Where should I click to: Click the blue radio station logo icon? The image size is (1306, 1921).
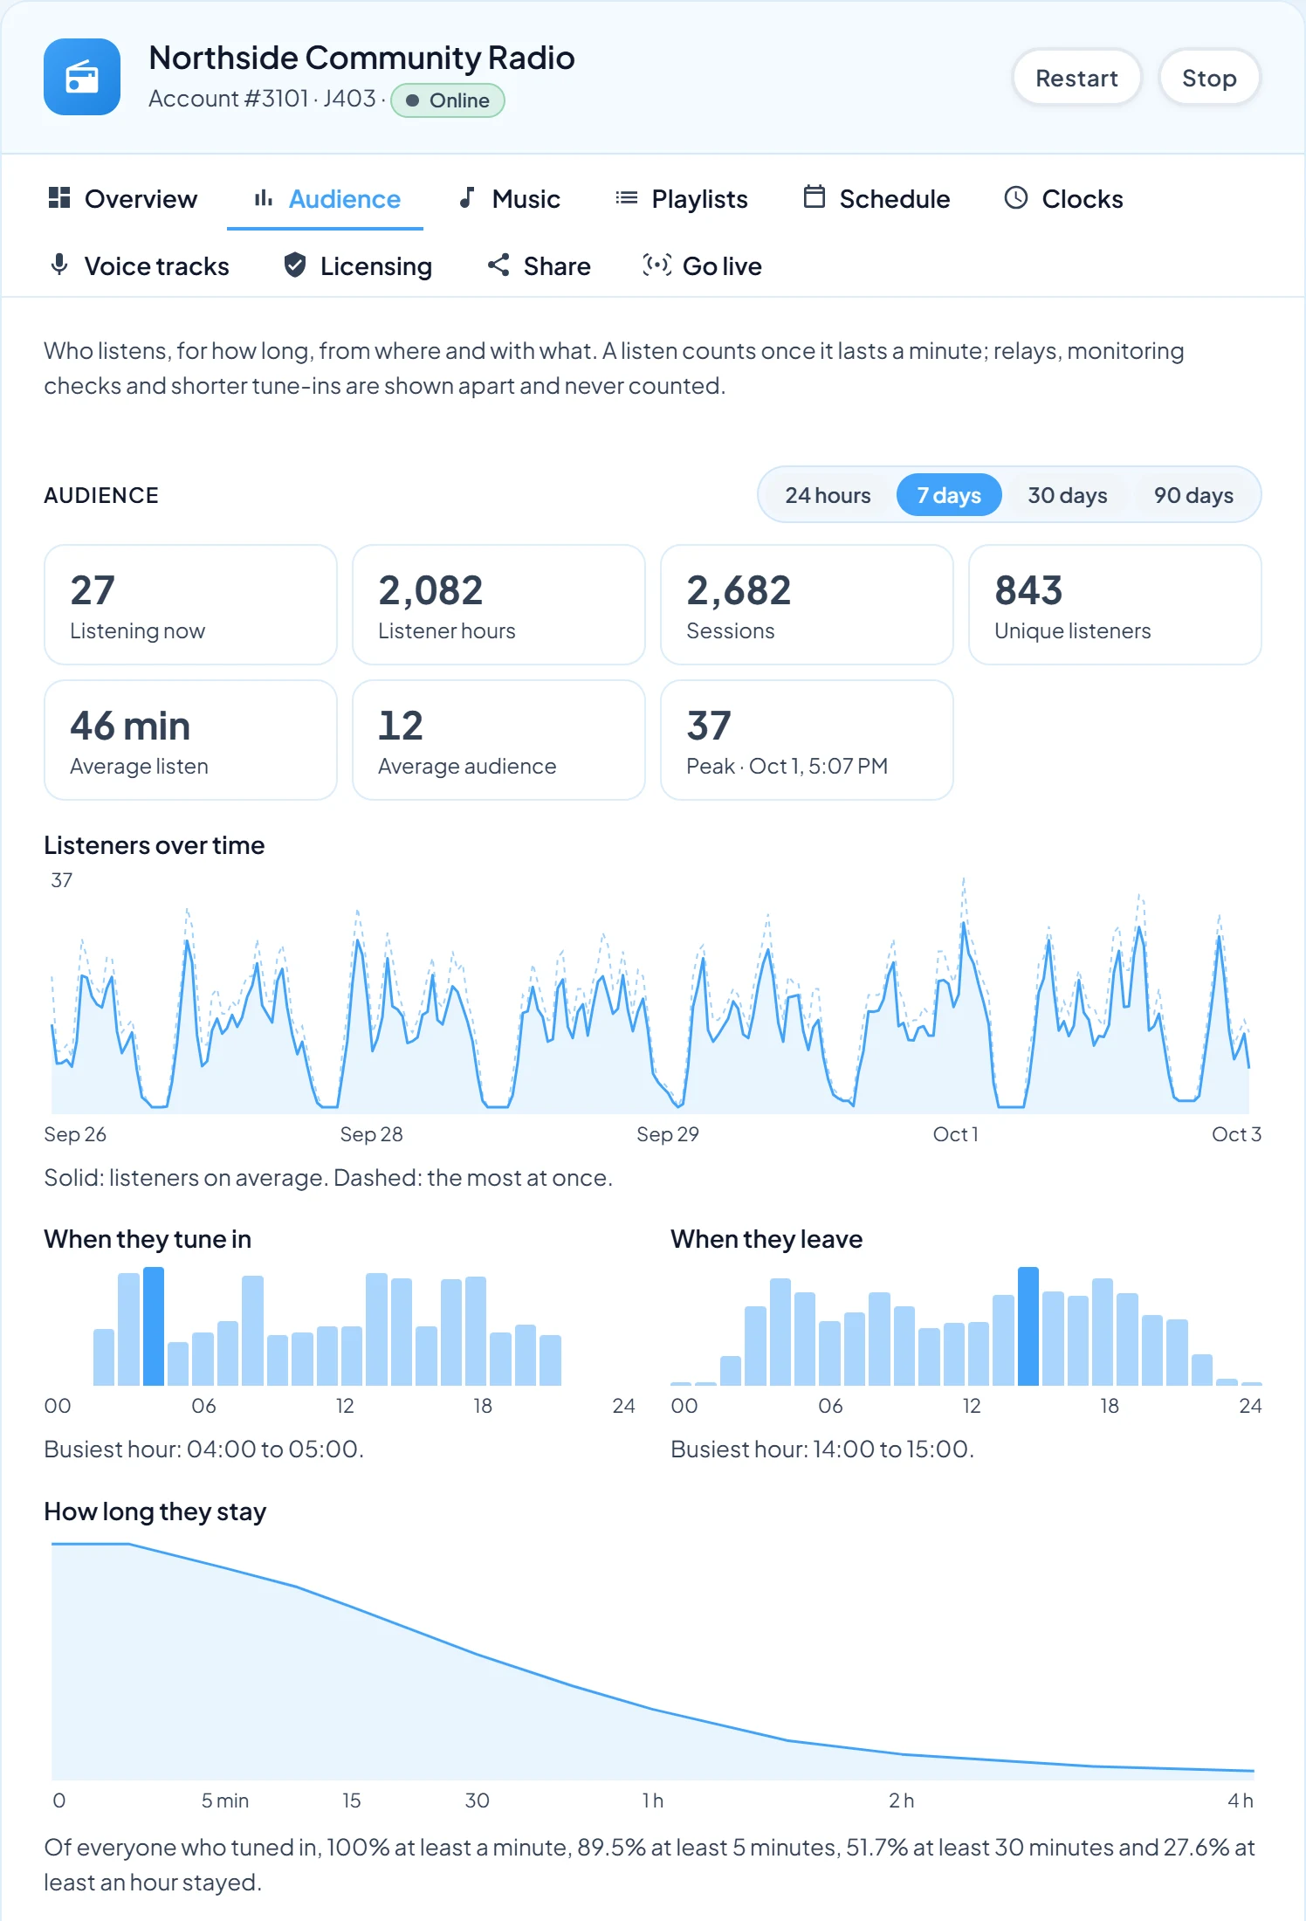pos(82,77)
